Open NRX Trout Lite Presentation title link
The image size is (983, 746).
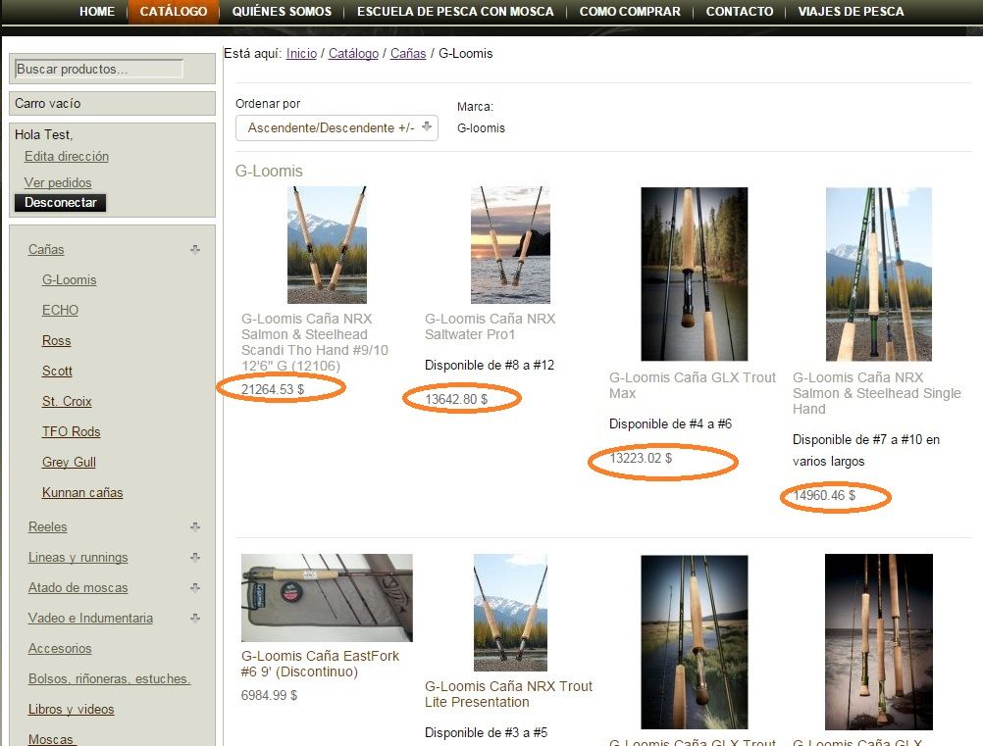coord(508,694)
